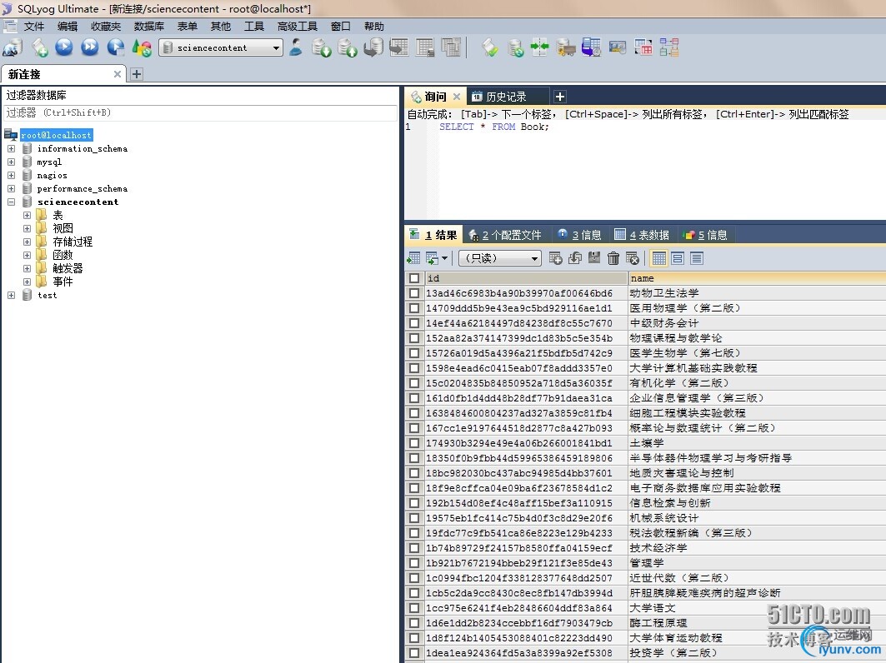This screenshot has height=663, width=886.
Task: Expand the performance_schema database node
Action: (12, 188)
